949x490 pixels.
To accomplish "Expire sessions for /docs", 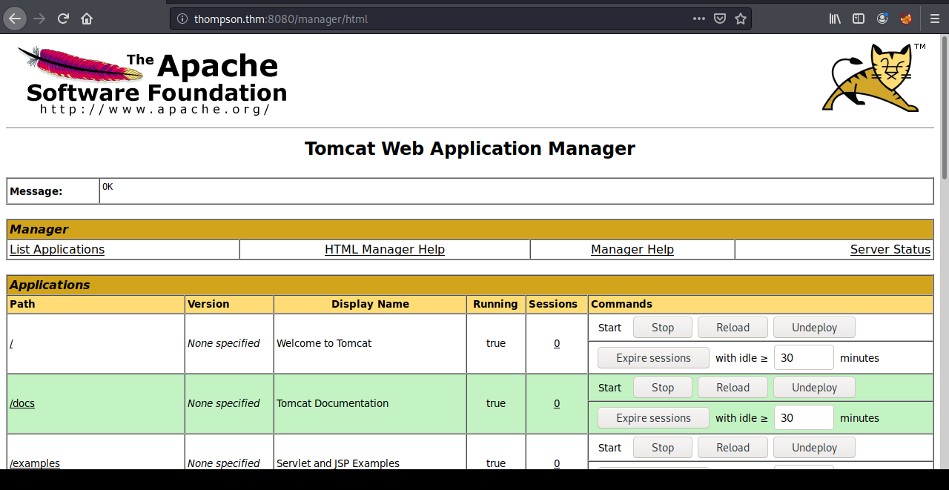I will [653, 418].
